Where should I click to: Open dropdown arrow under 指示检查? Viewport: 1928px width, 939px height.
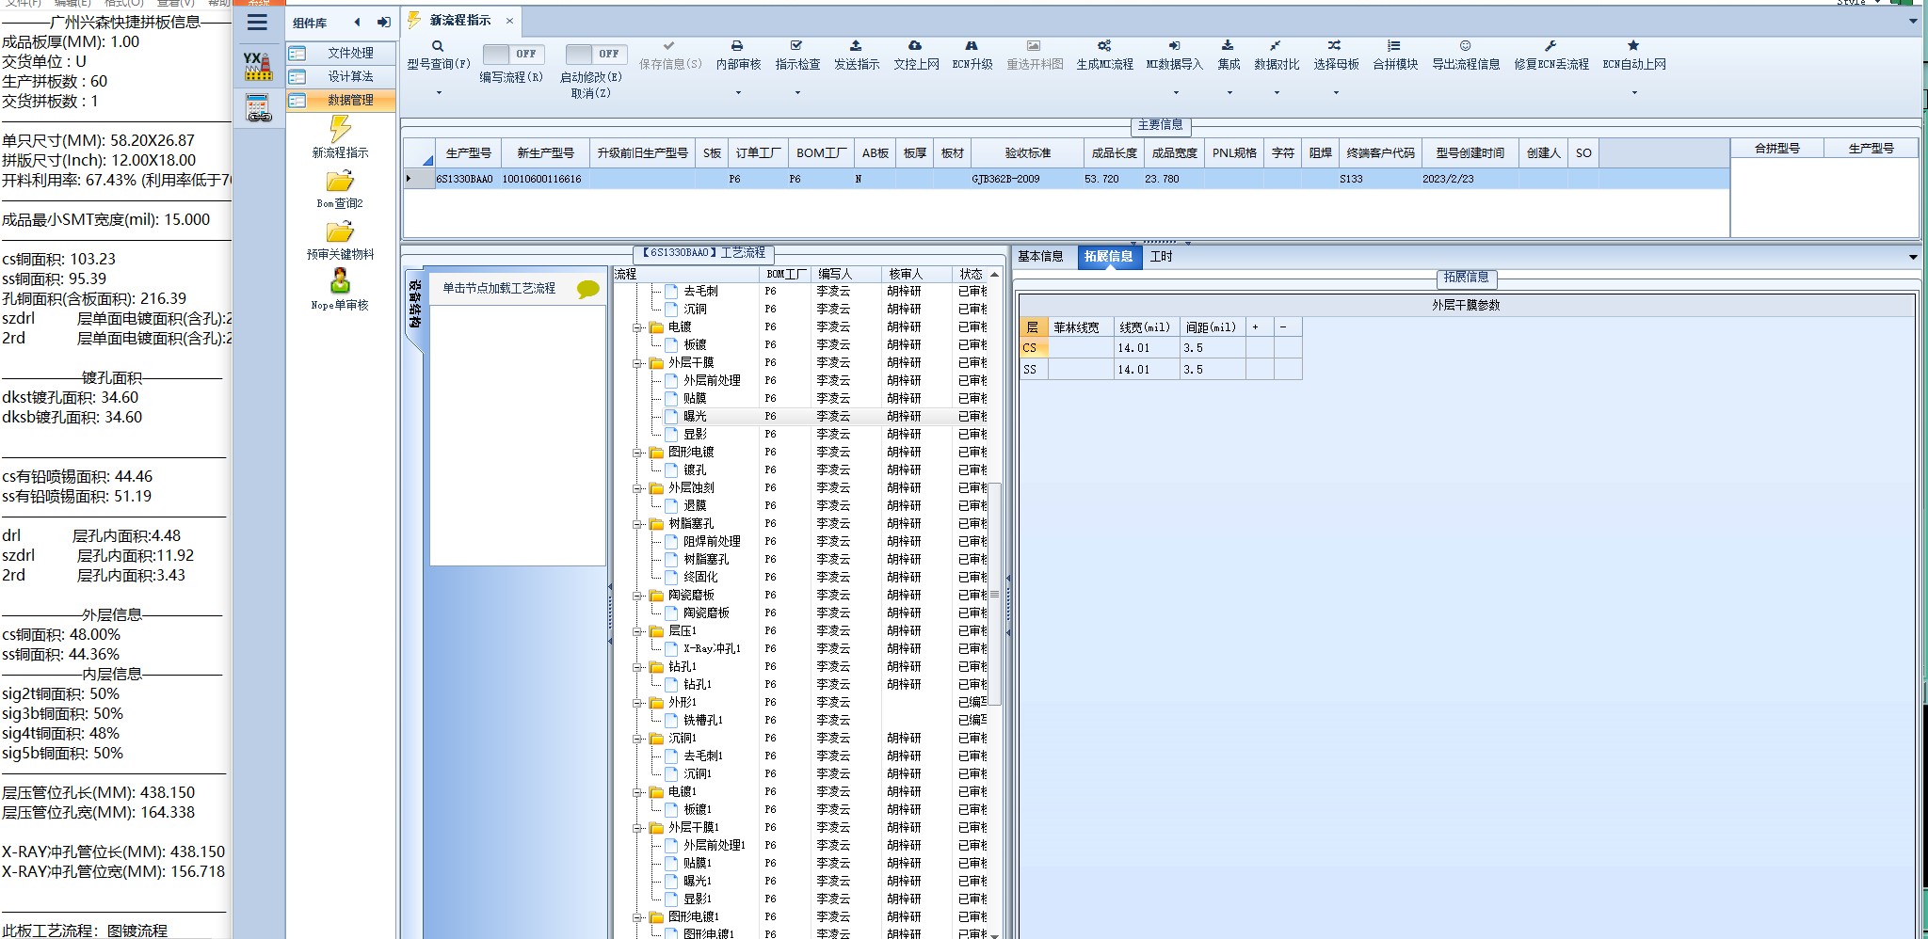(796, 93)
